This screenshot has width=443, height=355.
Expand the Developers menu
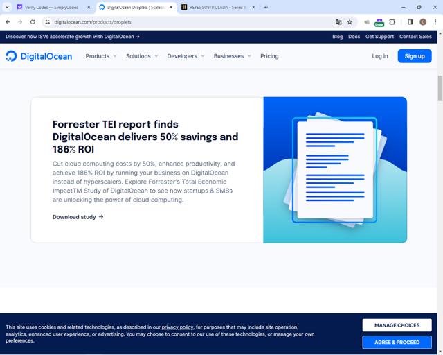click(186, 56)
